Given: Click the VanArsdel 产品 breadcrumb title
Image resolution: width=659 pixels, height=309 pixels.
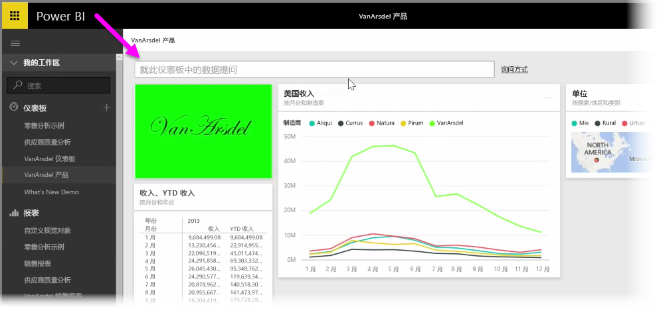Looking at the screenshot, I should point(153,40).
